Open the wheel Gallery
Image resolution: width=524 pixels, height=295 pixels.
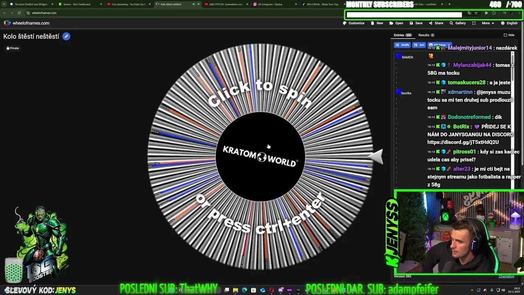(458, 23)
